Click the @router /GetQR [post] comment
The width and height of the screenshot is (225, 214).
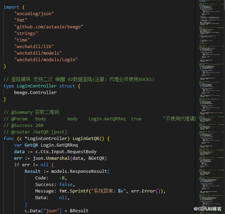(35, 132)
